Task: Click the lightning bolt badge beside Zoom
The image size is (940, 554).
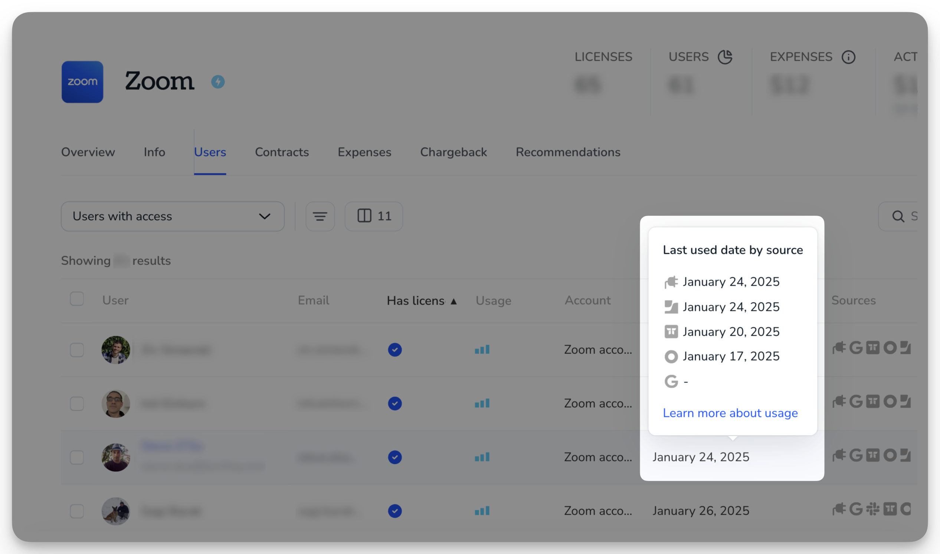Action: pyautogui.click(x=218, y=82)
